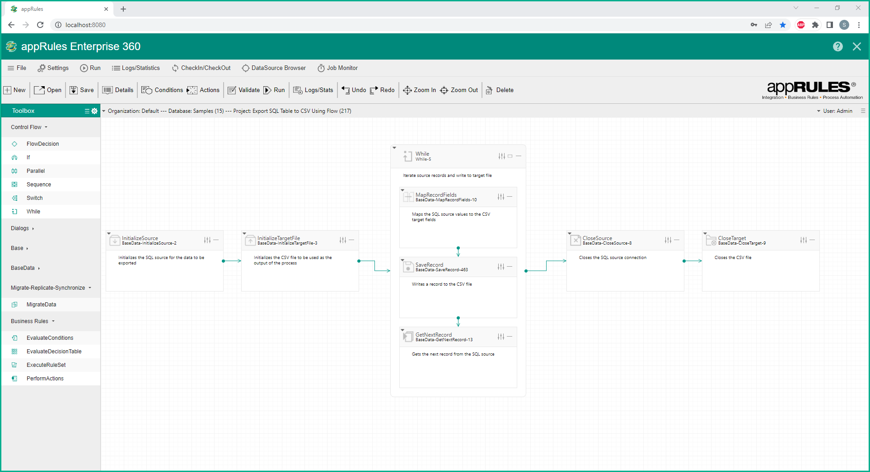870x472 pixels.
Task: Bookmark this page with the star icon
Action: [783, 25]
